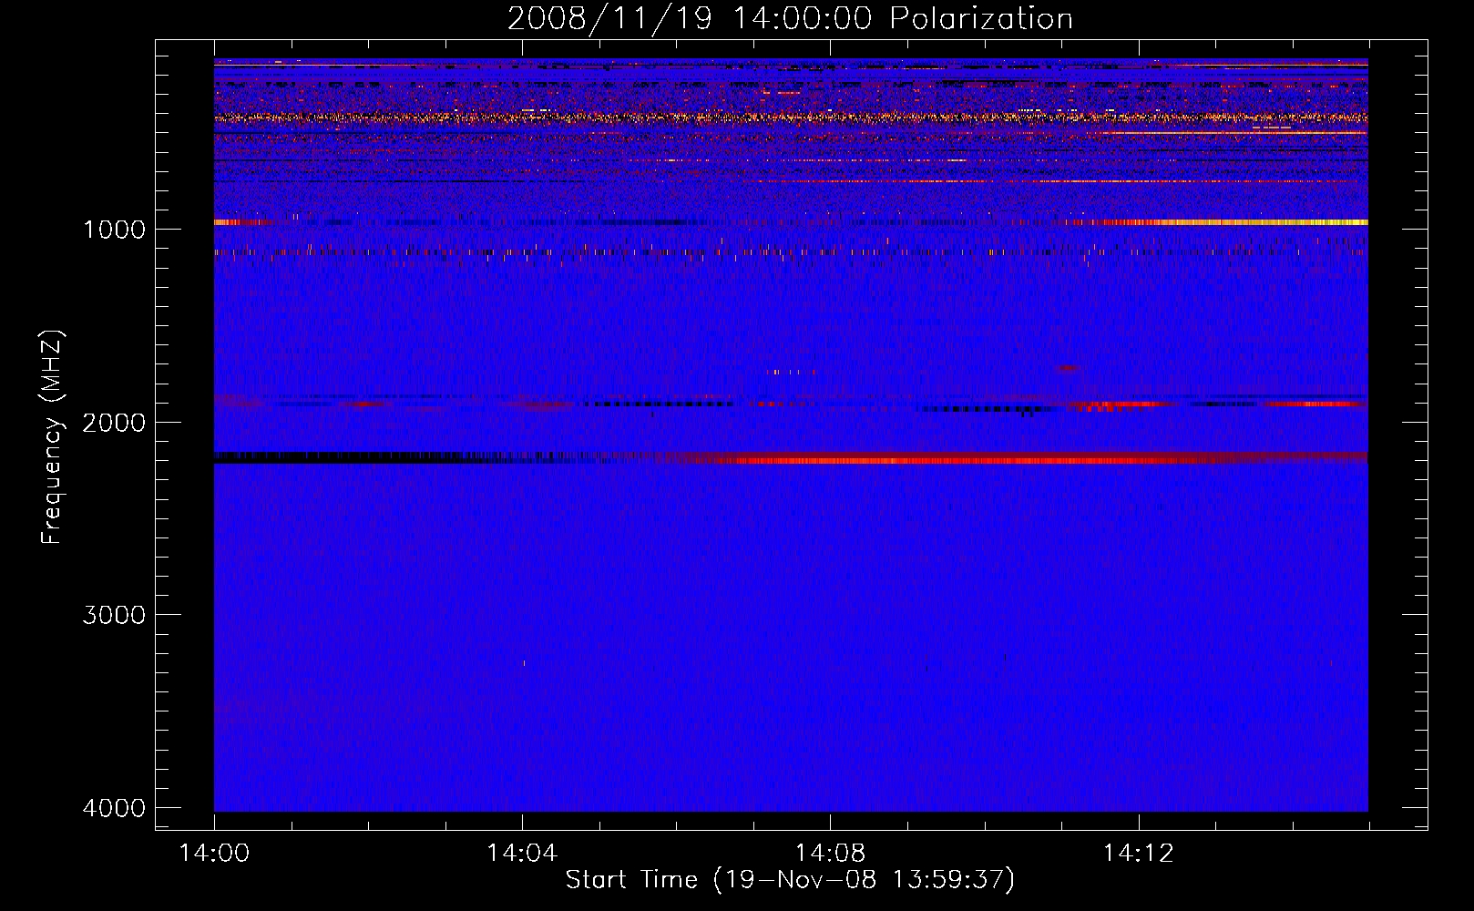Click the 1000 frequency tick label
The image size is (1474, 911).
[114, 230]
